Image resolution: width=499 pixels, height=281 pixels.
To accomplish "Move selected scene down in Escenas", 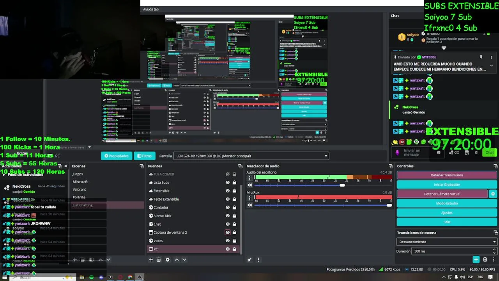I will (108, 260).
